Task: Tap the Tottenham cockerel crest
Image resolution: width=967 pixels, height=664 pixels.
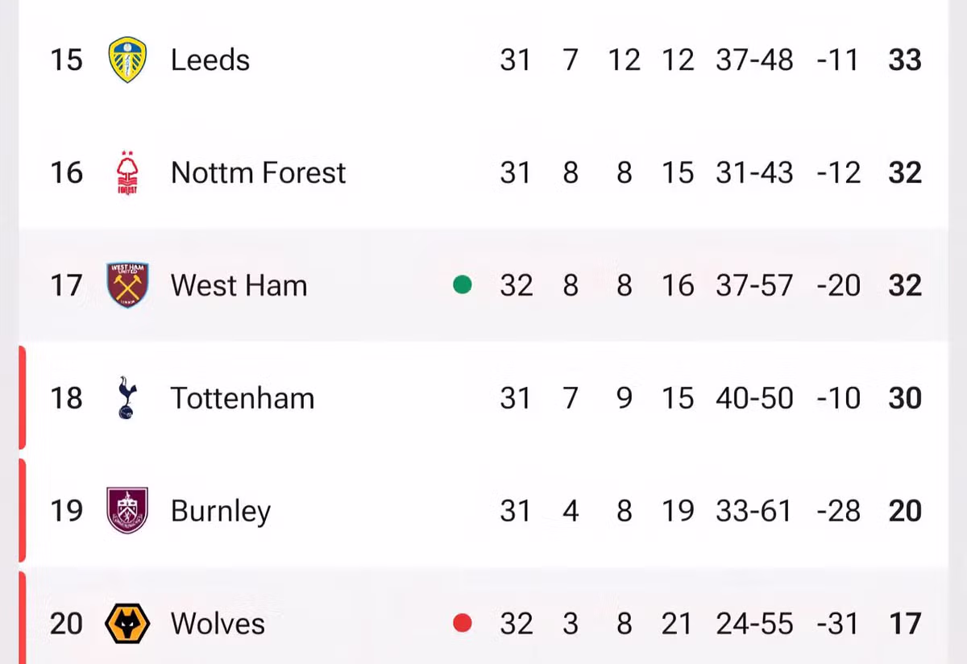Action: click(x=127, y=398)
